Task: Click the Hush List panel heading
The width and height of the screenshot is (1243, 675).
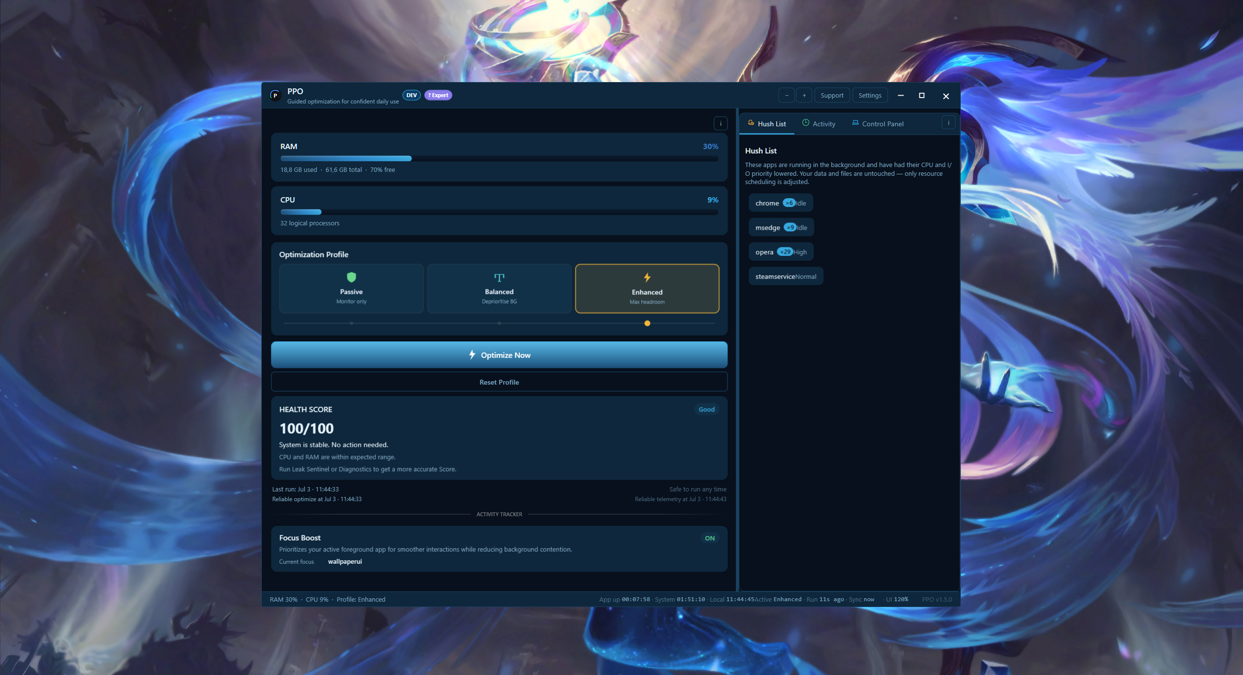Action: pyautogui.click(x=761, y=151)
